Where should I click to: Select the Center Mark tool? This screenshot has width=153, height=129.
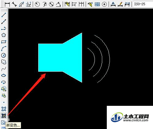point(104,4)
